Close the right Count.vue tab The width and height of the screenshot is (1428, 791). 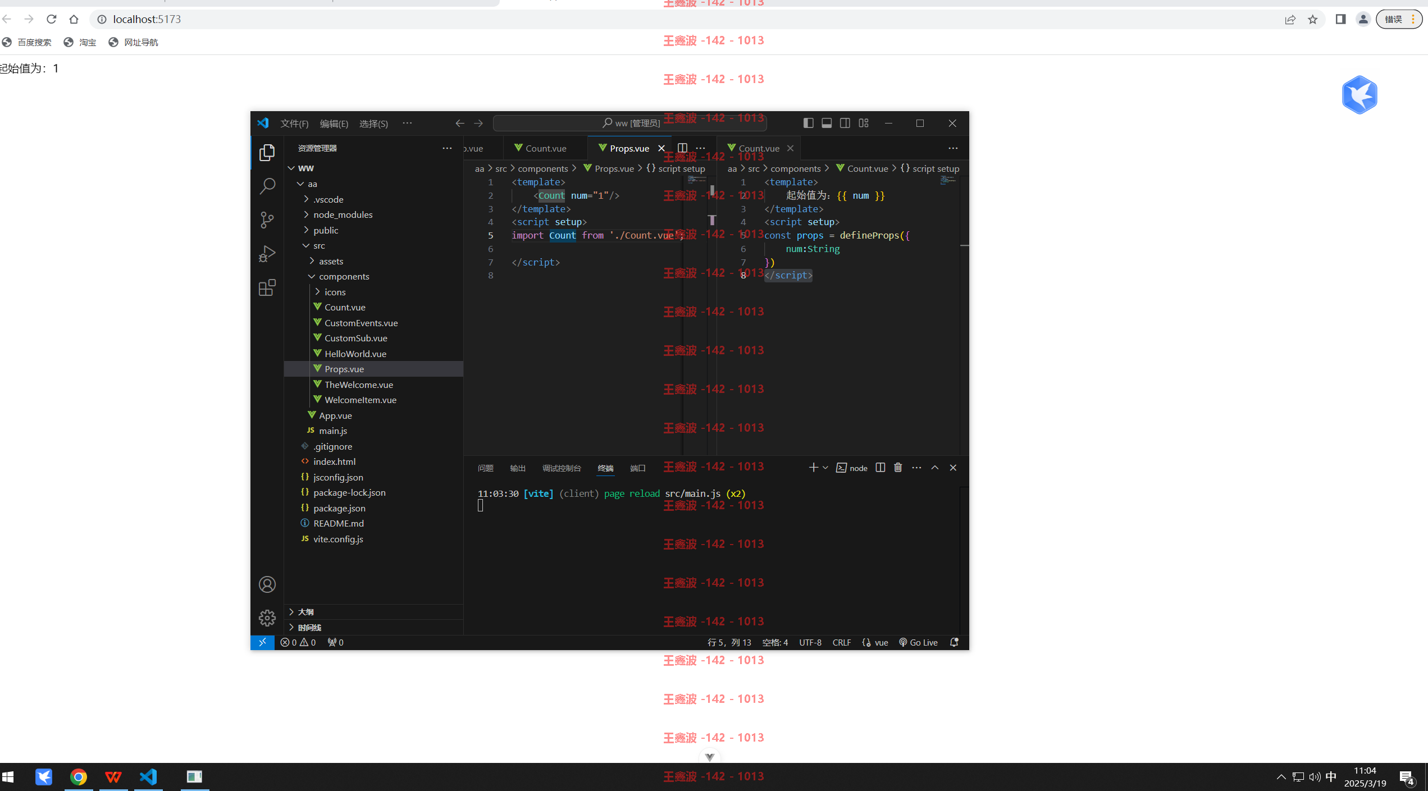[790, 148]
